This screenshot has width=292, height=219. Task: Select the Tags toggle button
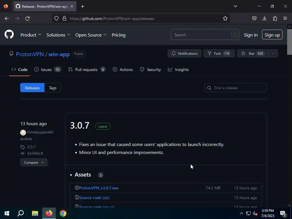(53, 88)
